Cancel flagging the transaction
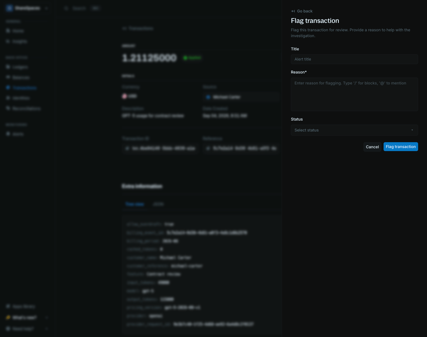 point(372,147)
